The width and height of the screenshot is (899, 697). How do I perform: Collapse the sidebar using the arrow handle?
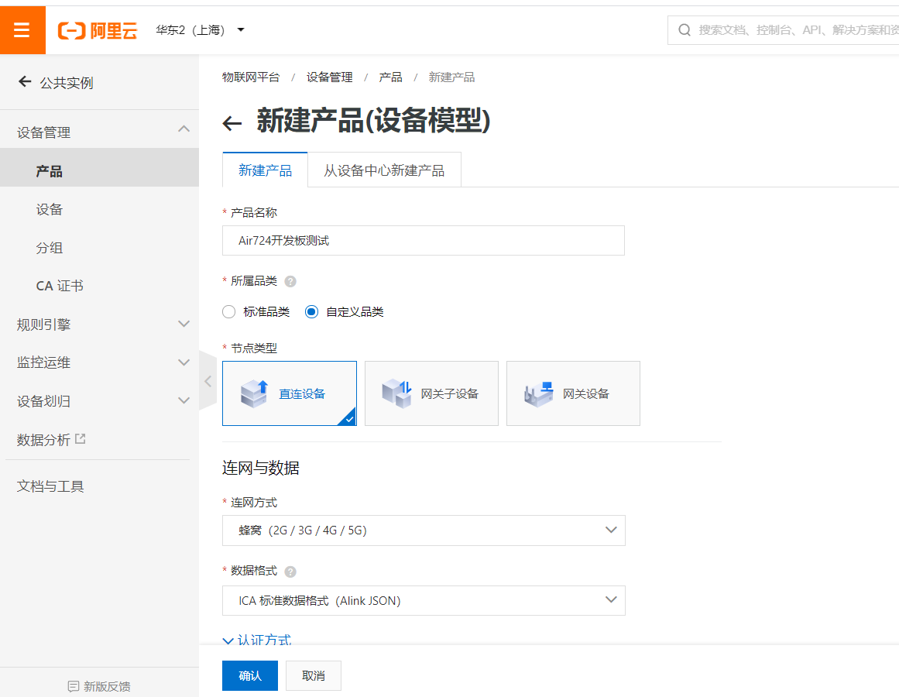pyautogui.click(x=208, y=381)
